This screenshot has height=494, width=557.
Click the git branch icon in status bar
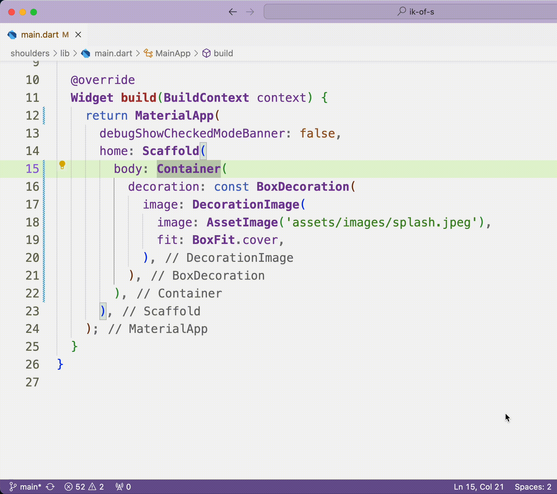click(x=13, y=487)
